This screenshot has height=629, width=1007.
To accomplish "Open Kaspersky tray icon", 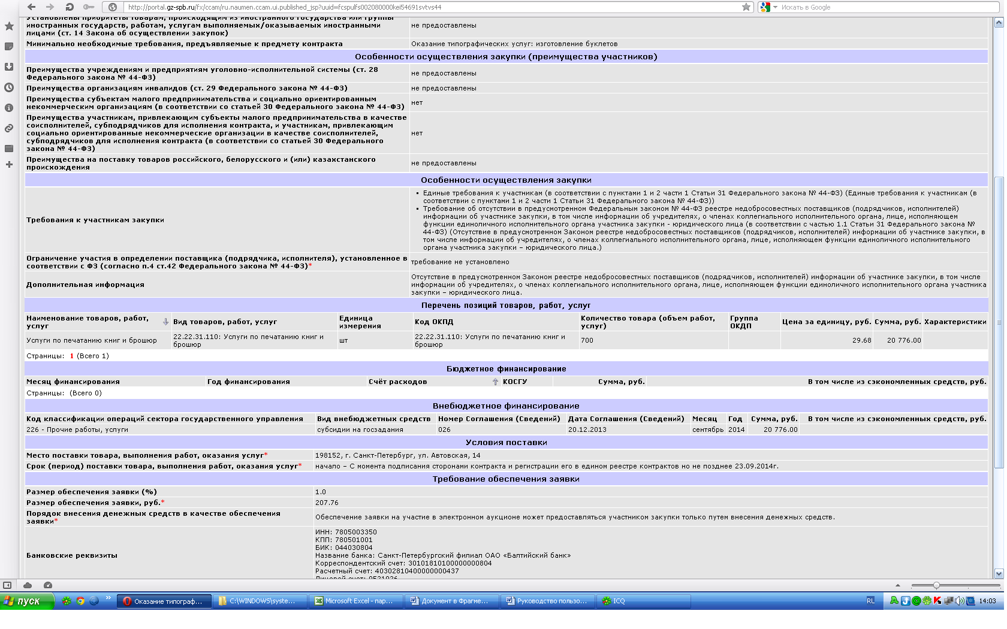I will tap(937, 601).
